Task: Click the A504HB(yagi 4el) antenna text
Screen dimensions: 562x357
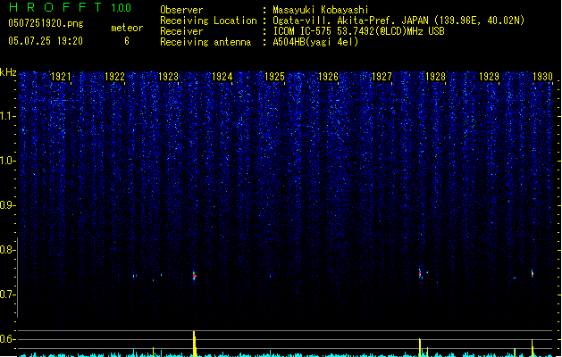Action: [x=315, y=42]
